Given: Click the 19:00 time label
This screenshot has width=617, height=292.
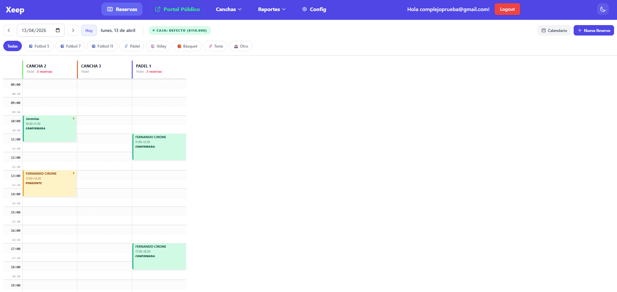Looking at the screenshot, I should click(x=15, y=285).
